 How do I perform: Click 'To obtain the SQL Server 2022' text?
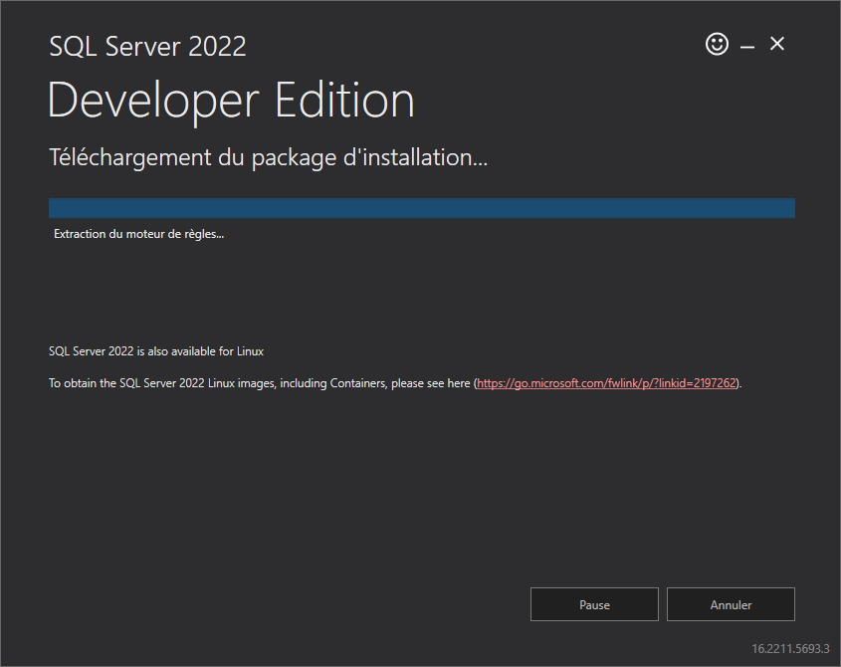pos(126,383)
